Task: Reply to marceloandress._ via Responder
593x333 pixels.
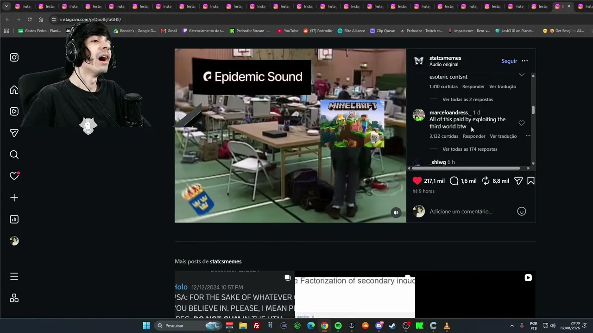Action: 474,136
